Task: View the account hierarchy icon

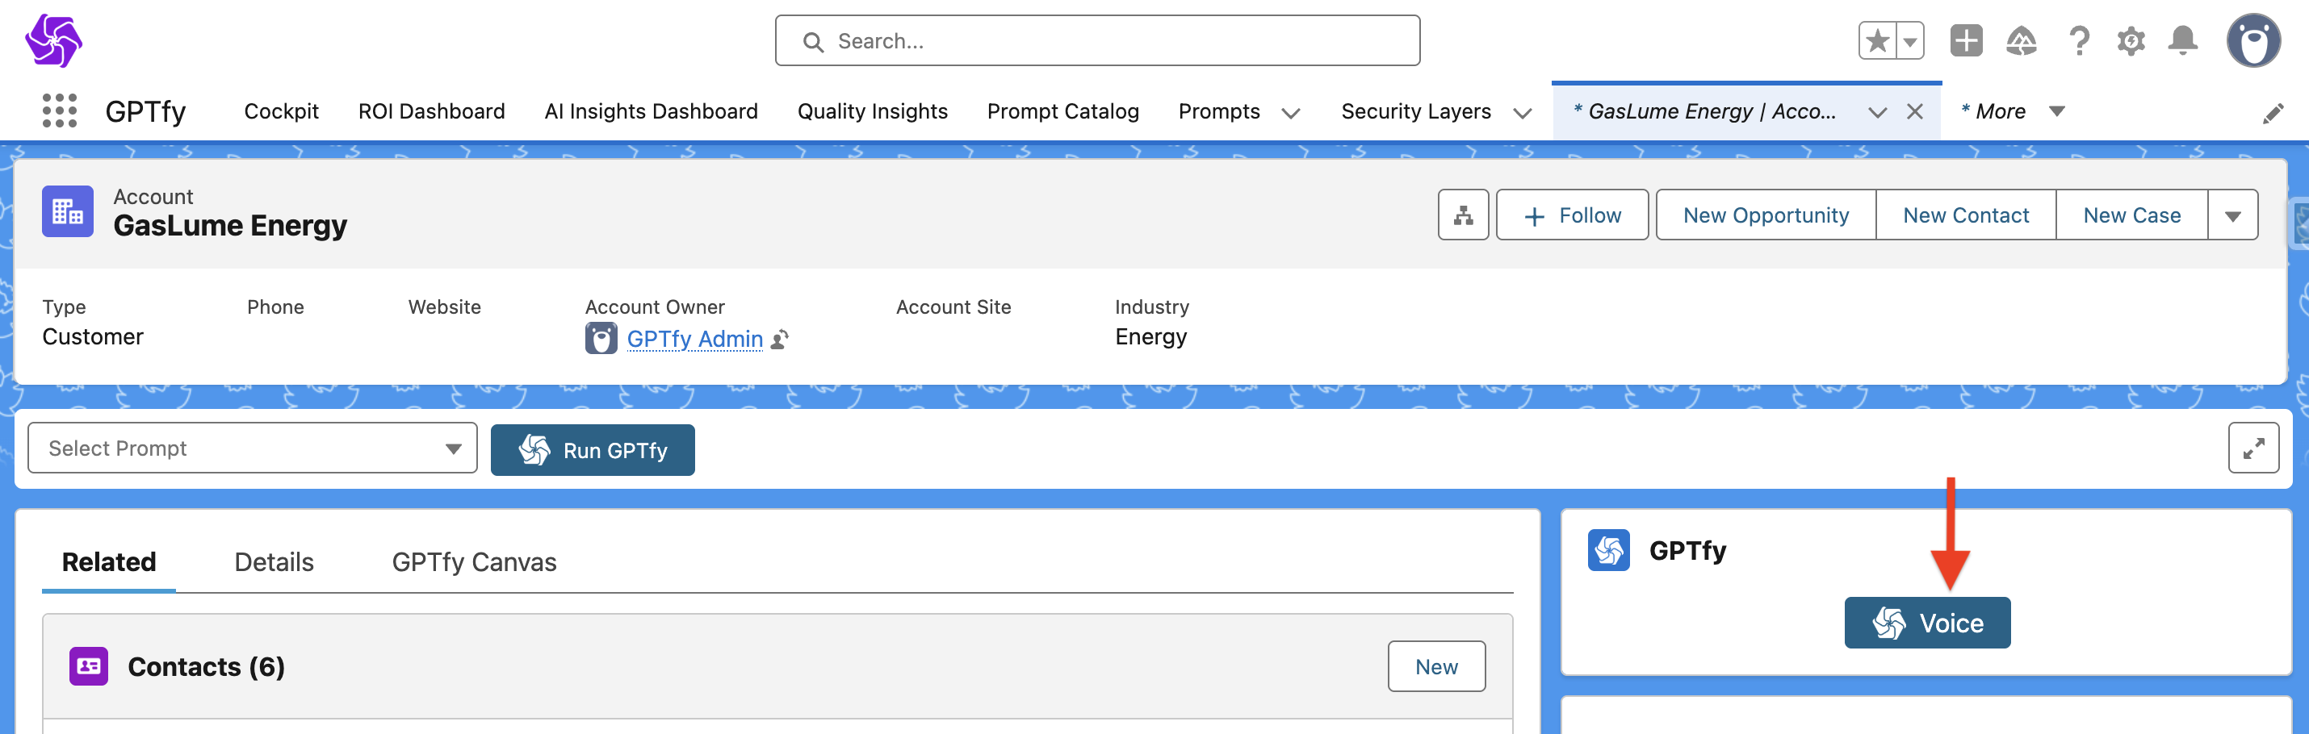Action: [1463, 215]
